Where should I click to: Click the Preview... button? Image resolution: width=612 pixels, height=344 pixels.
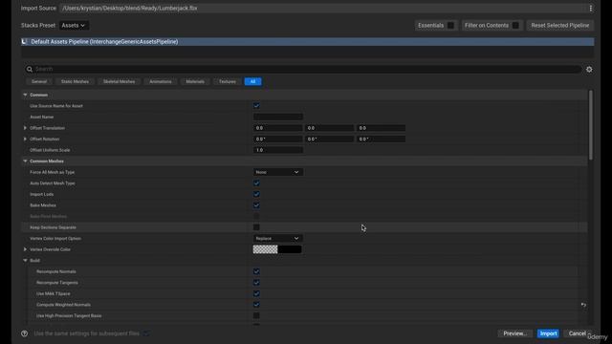tap(515, 333)
